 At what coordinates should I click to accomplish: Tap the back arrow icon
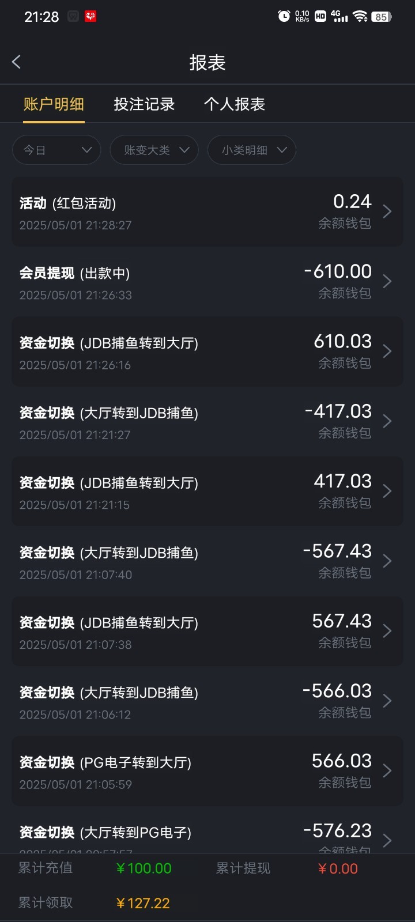tap(17, 62)
